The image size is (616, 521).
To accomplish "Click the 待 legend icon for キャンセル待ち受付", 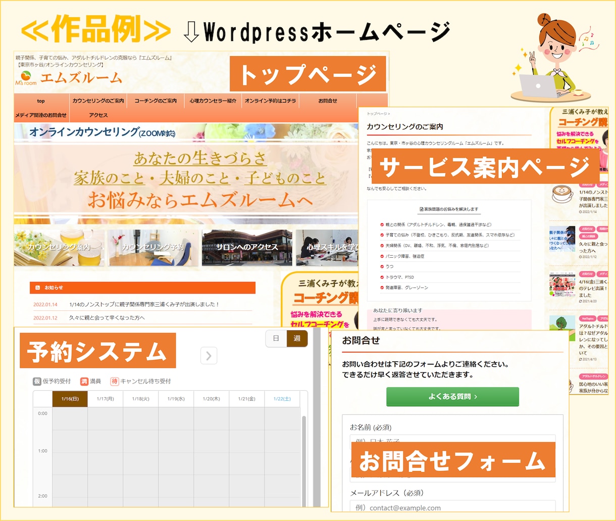I will coord(115,381).
